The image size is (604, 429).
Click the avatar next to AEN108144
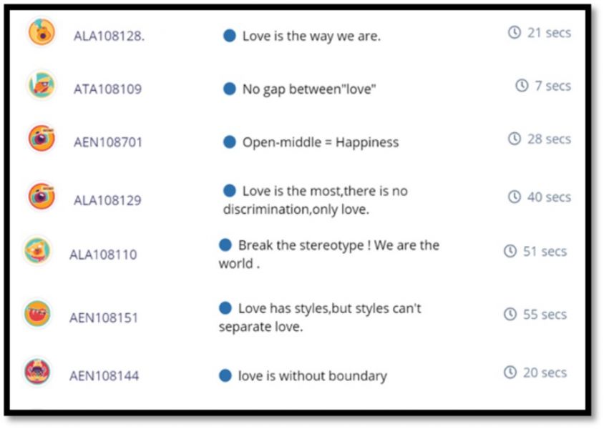click(37, 371)
